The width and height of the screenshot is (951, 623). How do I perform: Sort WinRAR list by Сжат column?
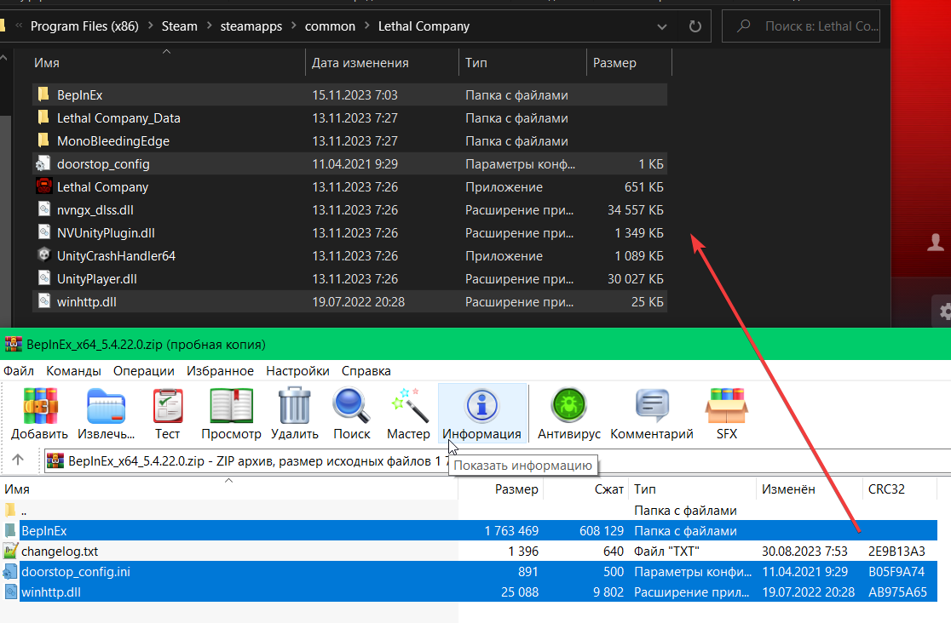pyautogui.click(x=585, y=489)
